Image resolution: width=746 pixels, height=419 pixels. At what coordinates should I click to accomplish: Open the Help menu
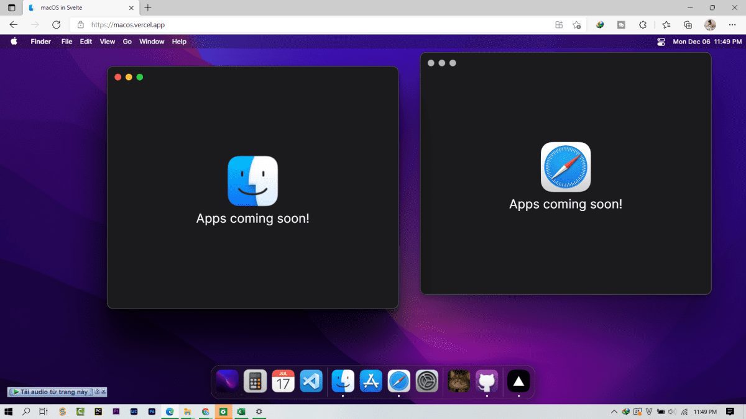click(x=179, y=42)
